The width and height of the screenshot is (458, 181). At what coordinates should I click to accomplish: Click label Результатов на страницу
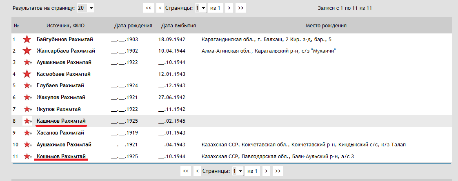[x=44, y=8]
